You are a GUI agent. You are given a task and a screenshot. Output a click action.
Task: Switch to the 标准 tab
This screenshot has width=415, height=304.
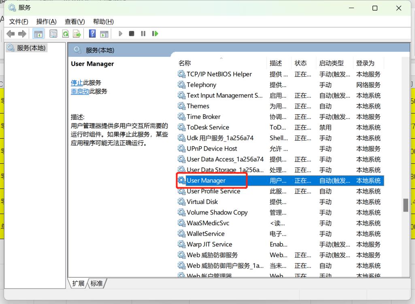click(97, 283)
